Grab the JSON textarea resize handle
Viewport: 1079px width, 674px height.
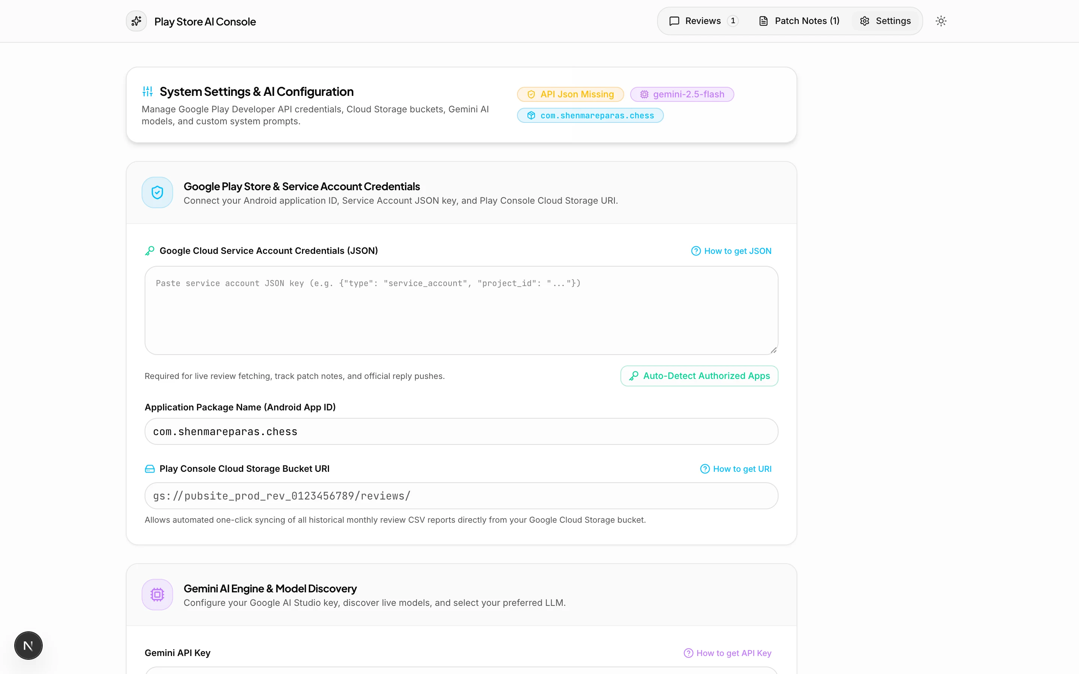tap(773, 350)
